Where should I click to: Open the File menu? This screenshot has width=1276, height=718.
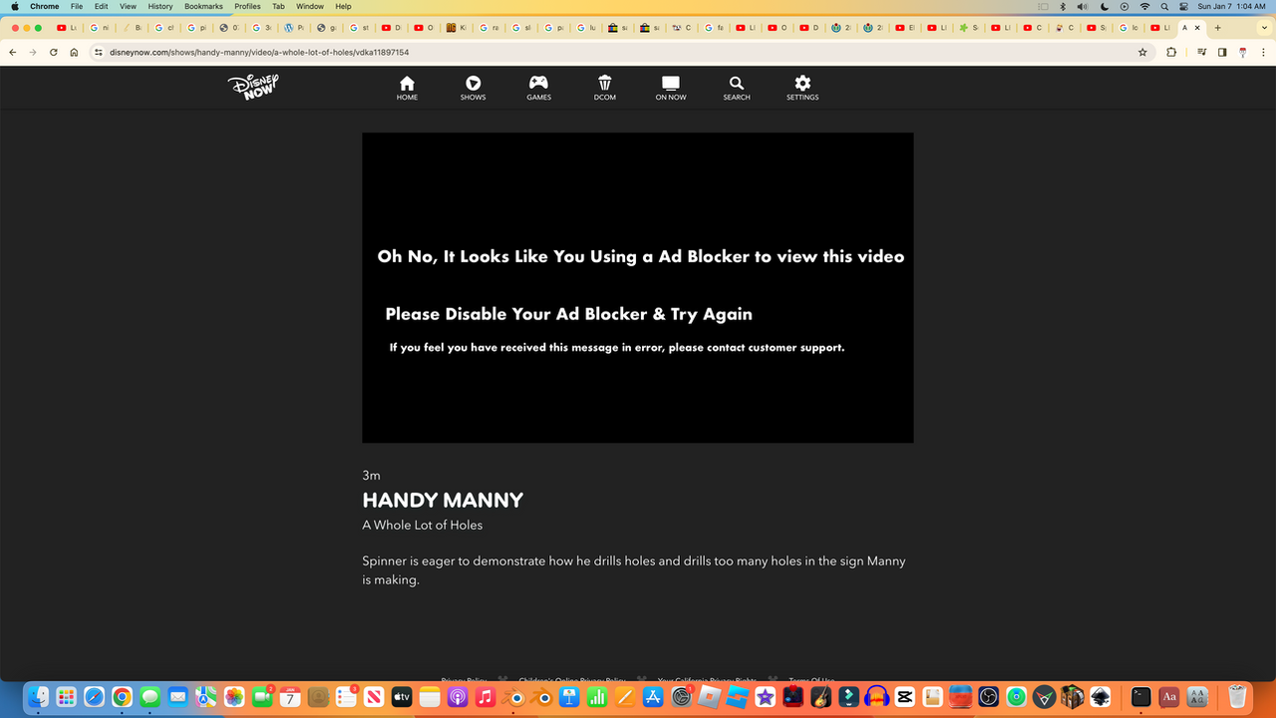click(x=77, y=6)
